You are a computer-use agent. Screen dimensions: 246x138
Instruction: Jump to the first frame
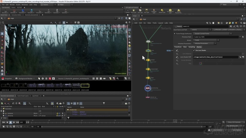click(x=3, y=122)
